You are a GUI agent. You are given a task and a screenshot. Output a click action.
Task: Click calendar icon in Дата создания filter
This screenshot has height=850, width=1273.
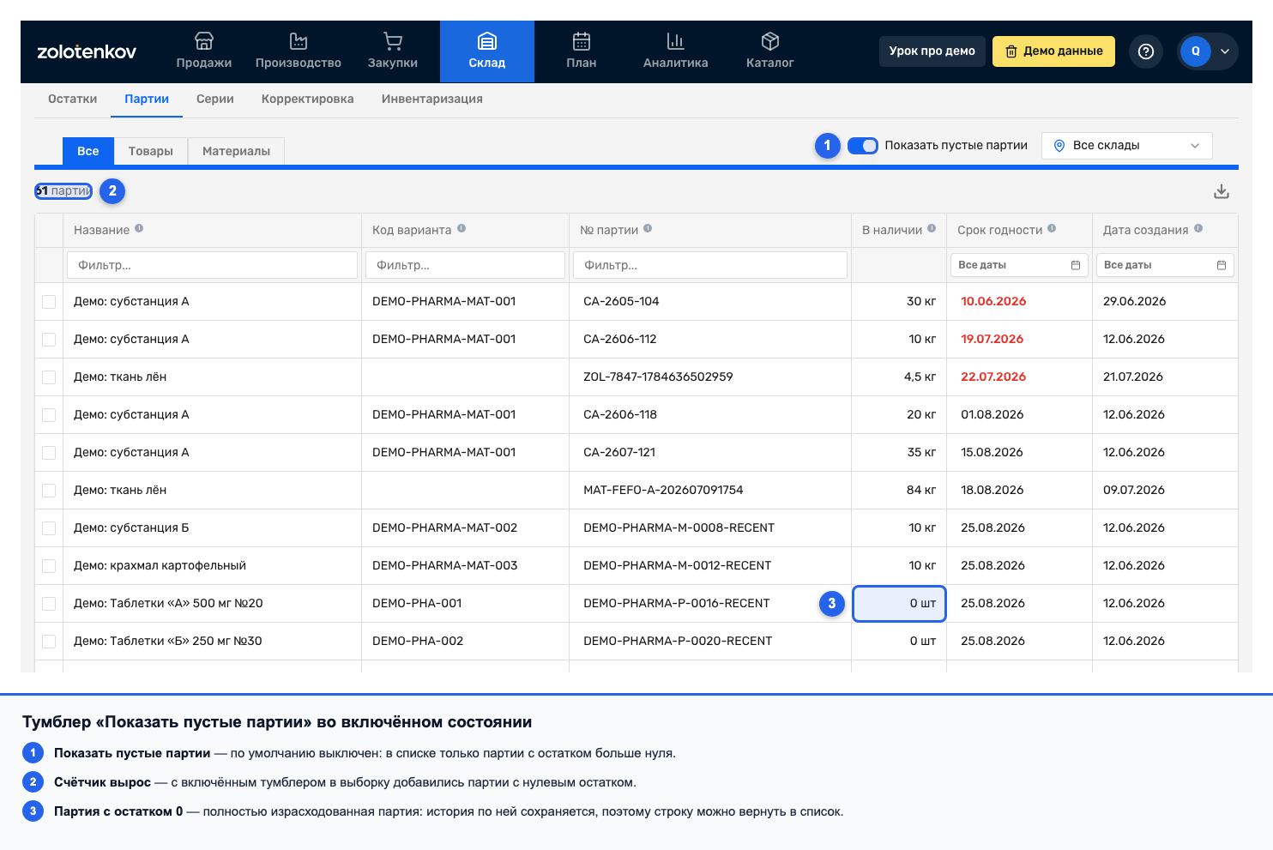pyautogui.click(x=1222, y=265)
